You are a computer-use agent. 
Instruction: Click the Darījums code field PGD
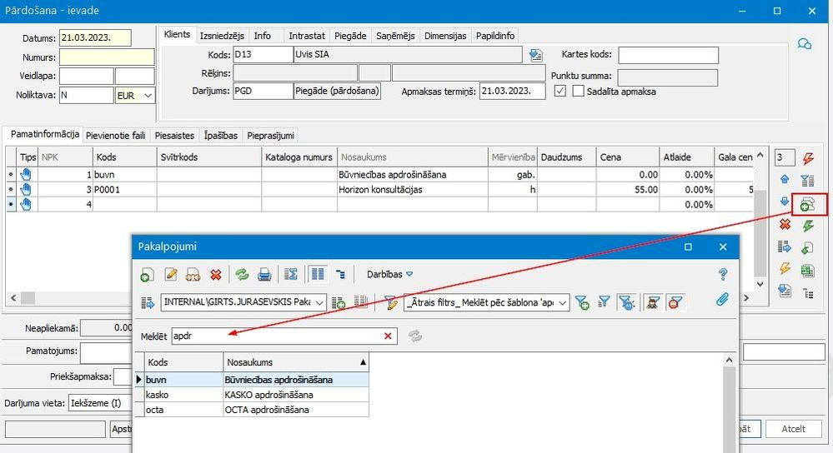tap(263, 91)
